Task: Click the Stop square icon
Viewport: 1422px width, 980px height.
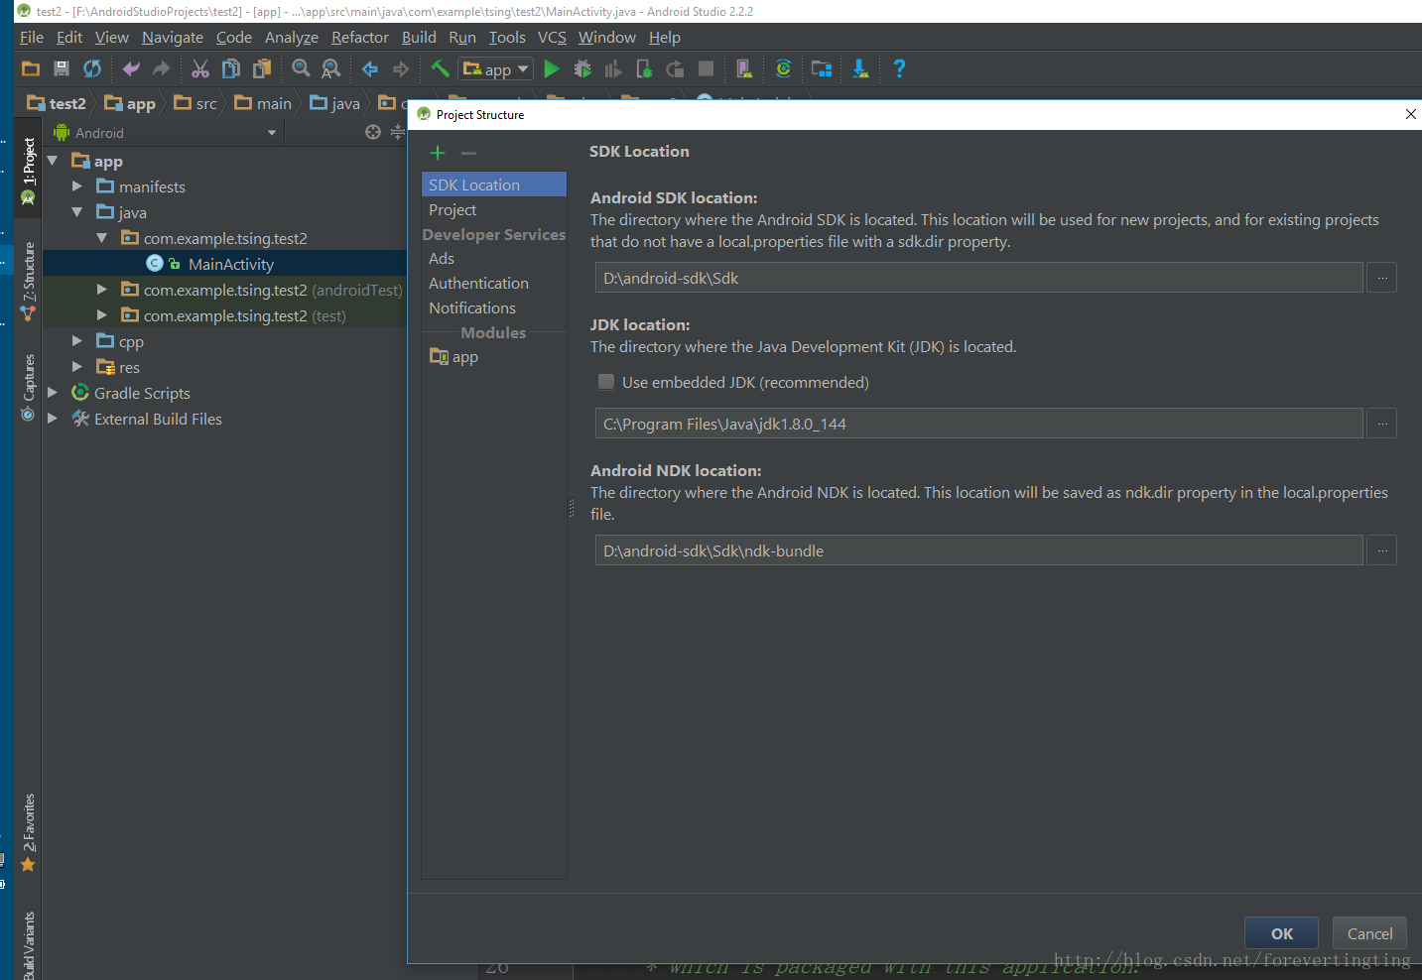Action: coord(706,68)
